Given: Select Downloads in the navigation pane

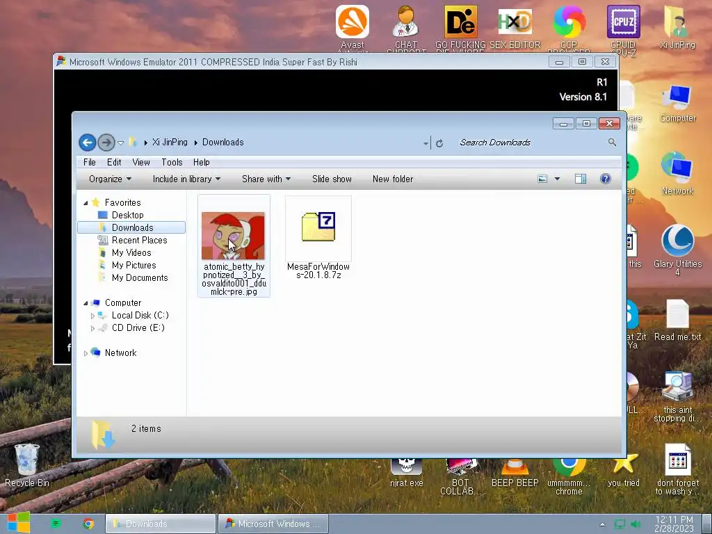Looking at the screenshot, I should pos(131,227).
